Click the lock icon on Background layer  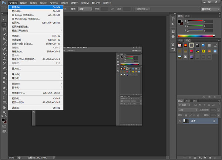(x=214, y=121)
